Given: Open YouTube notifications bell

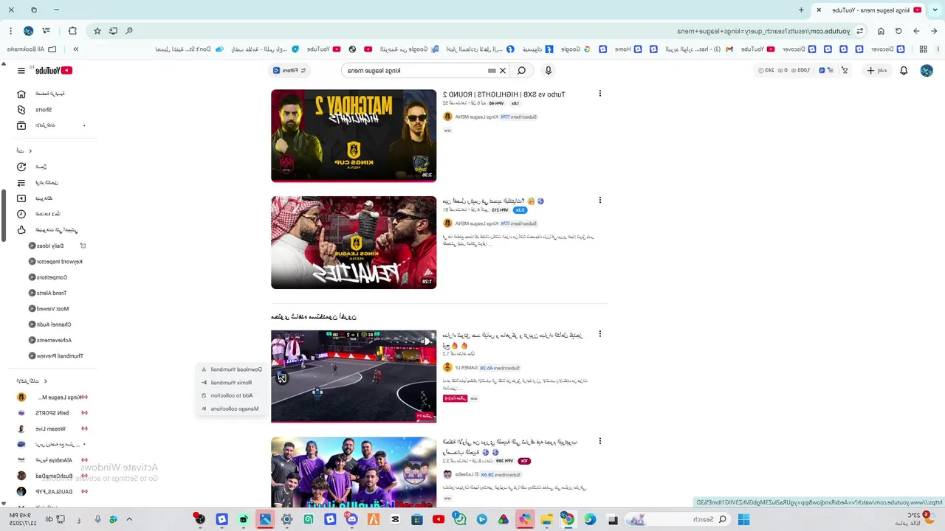Looking at the screenshot, I should click(904, 70).
